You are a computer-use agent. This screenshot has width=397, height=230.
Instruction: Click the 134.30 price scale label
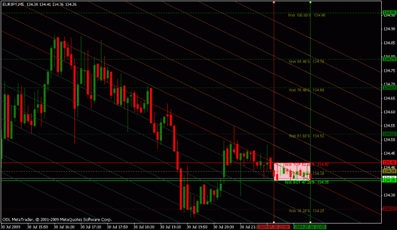[389, 195]
